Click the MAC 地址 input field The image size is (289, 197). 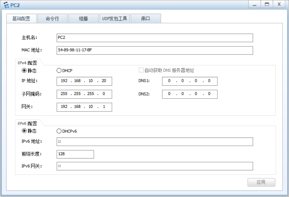click(154, 50)
